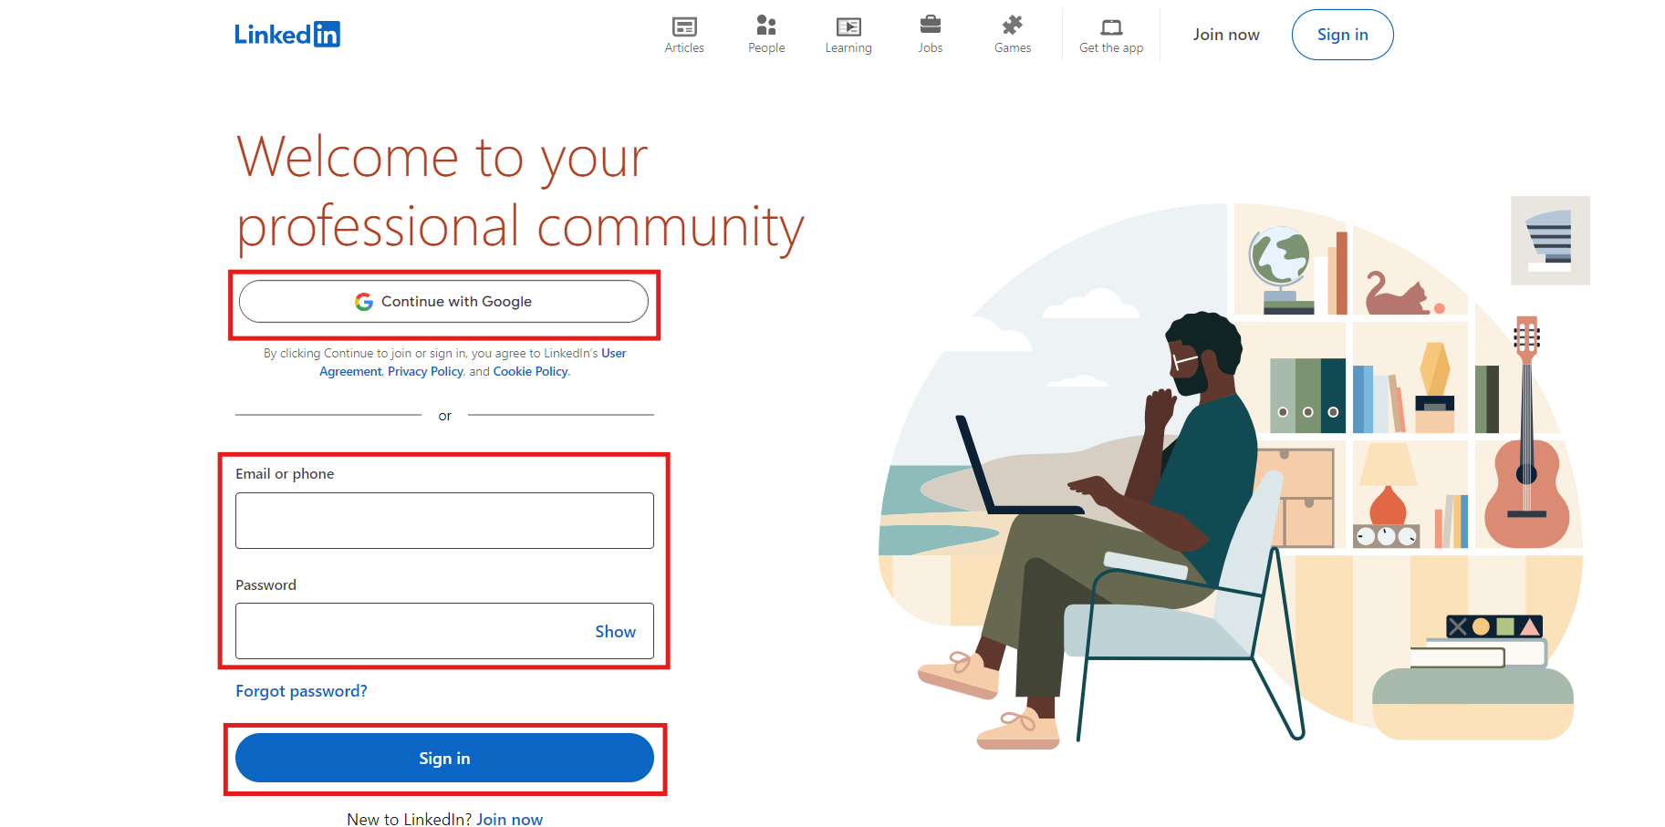Viewport: 1665px width, 827px height.
Task: Click the Google logo on Continue button
Action: coord(364,302)
